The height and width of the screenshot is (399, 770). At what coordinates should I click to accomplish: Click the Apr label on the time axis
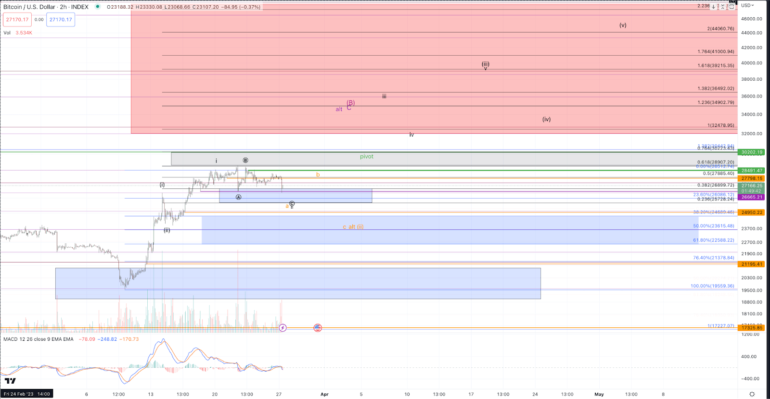pos(324,394)
